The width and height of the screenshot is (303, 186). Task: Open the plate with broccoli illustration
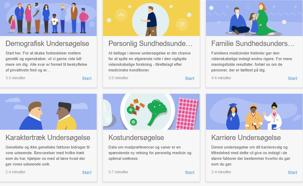[x=151, y=112]
